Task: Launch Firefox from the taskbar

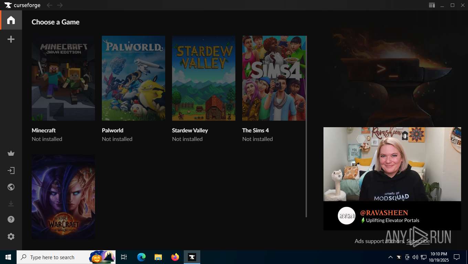Action: click(x=175, y=257)
